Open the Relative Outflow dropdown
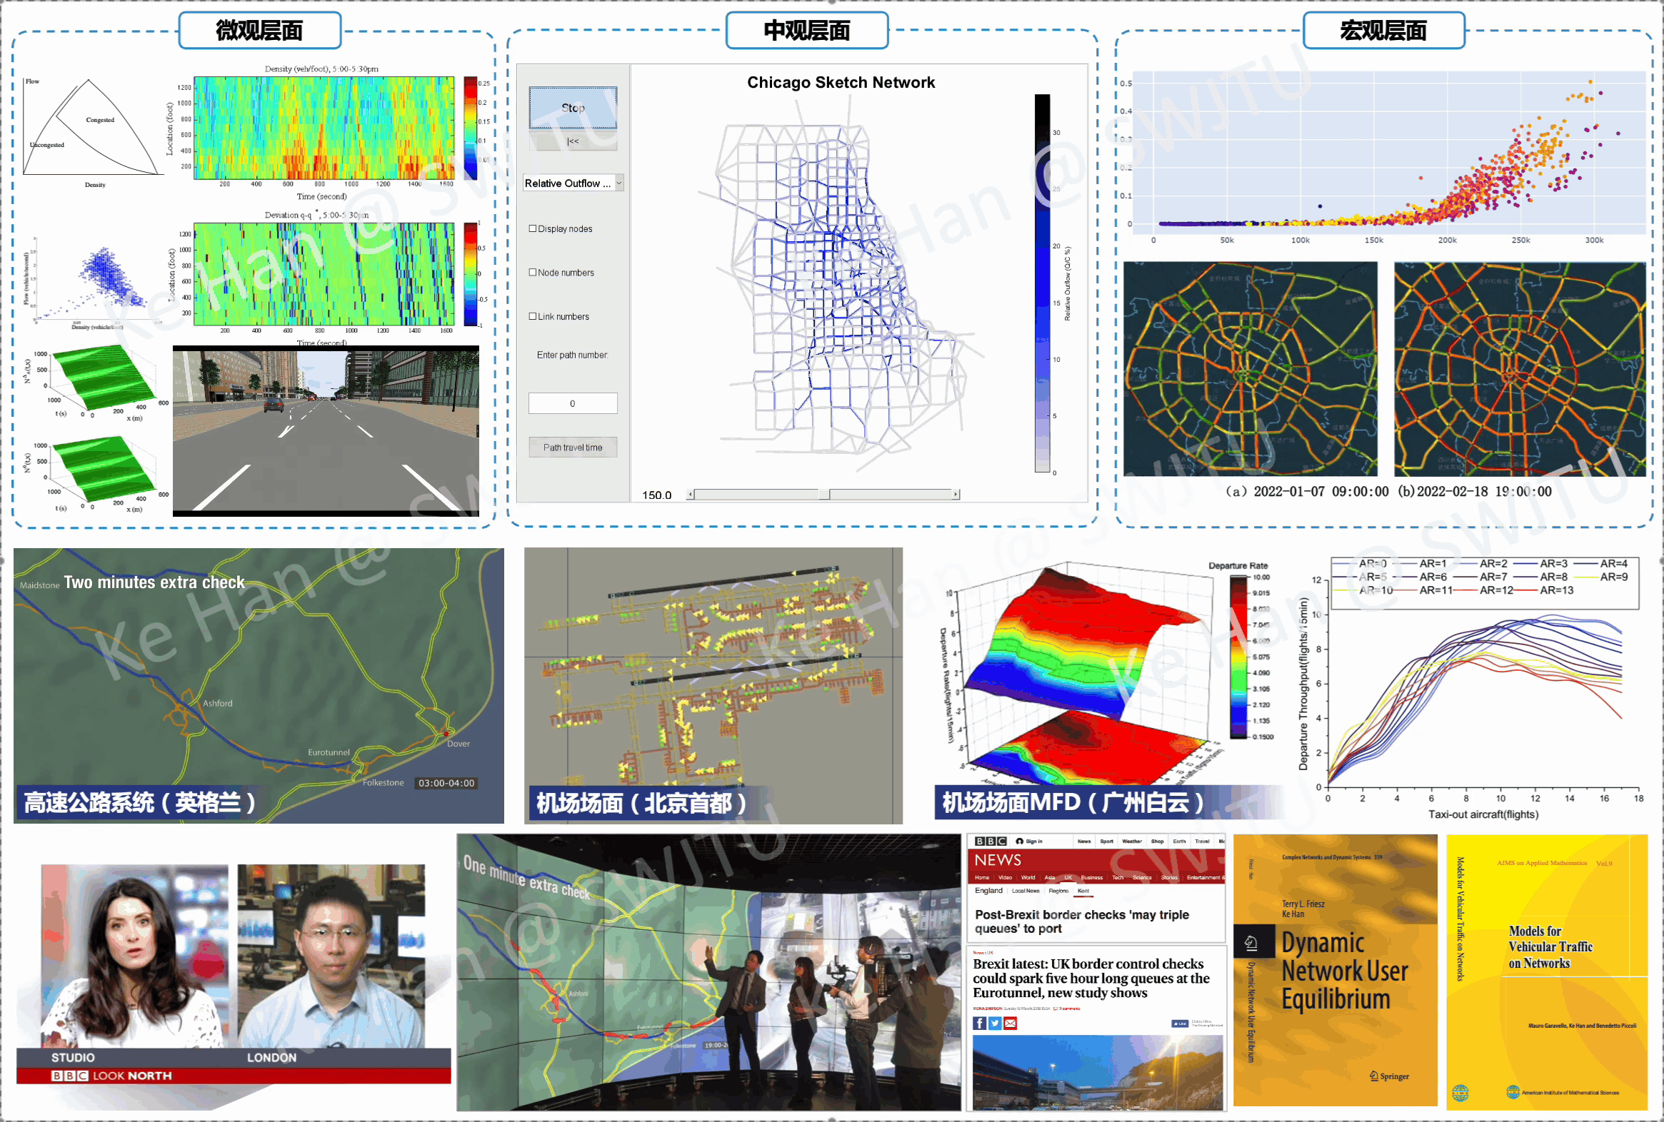1664x1122 pixels. (x=573, y=183)
